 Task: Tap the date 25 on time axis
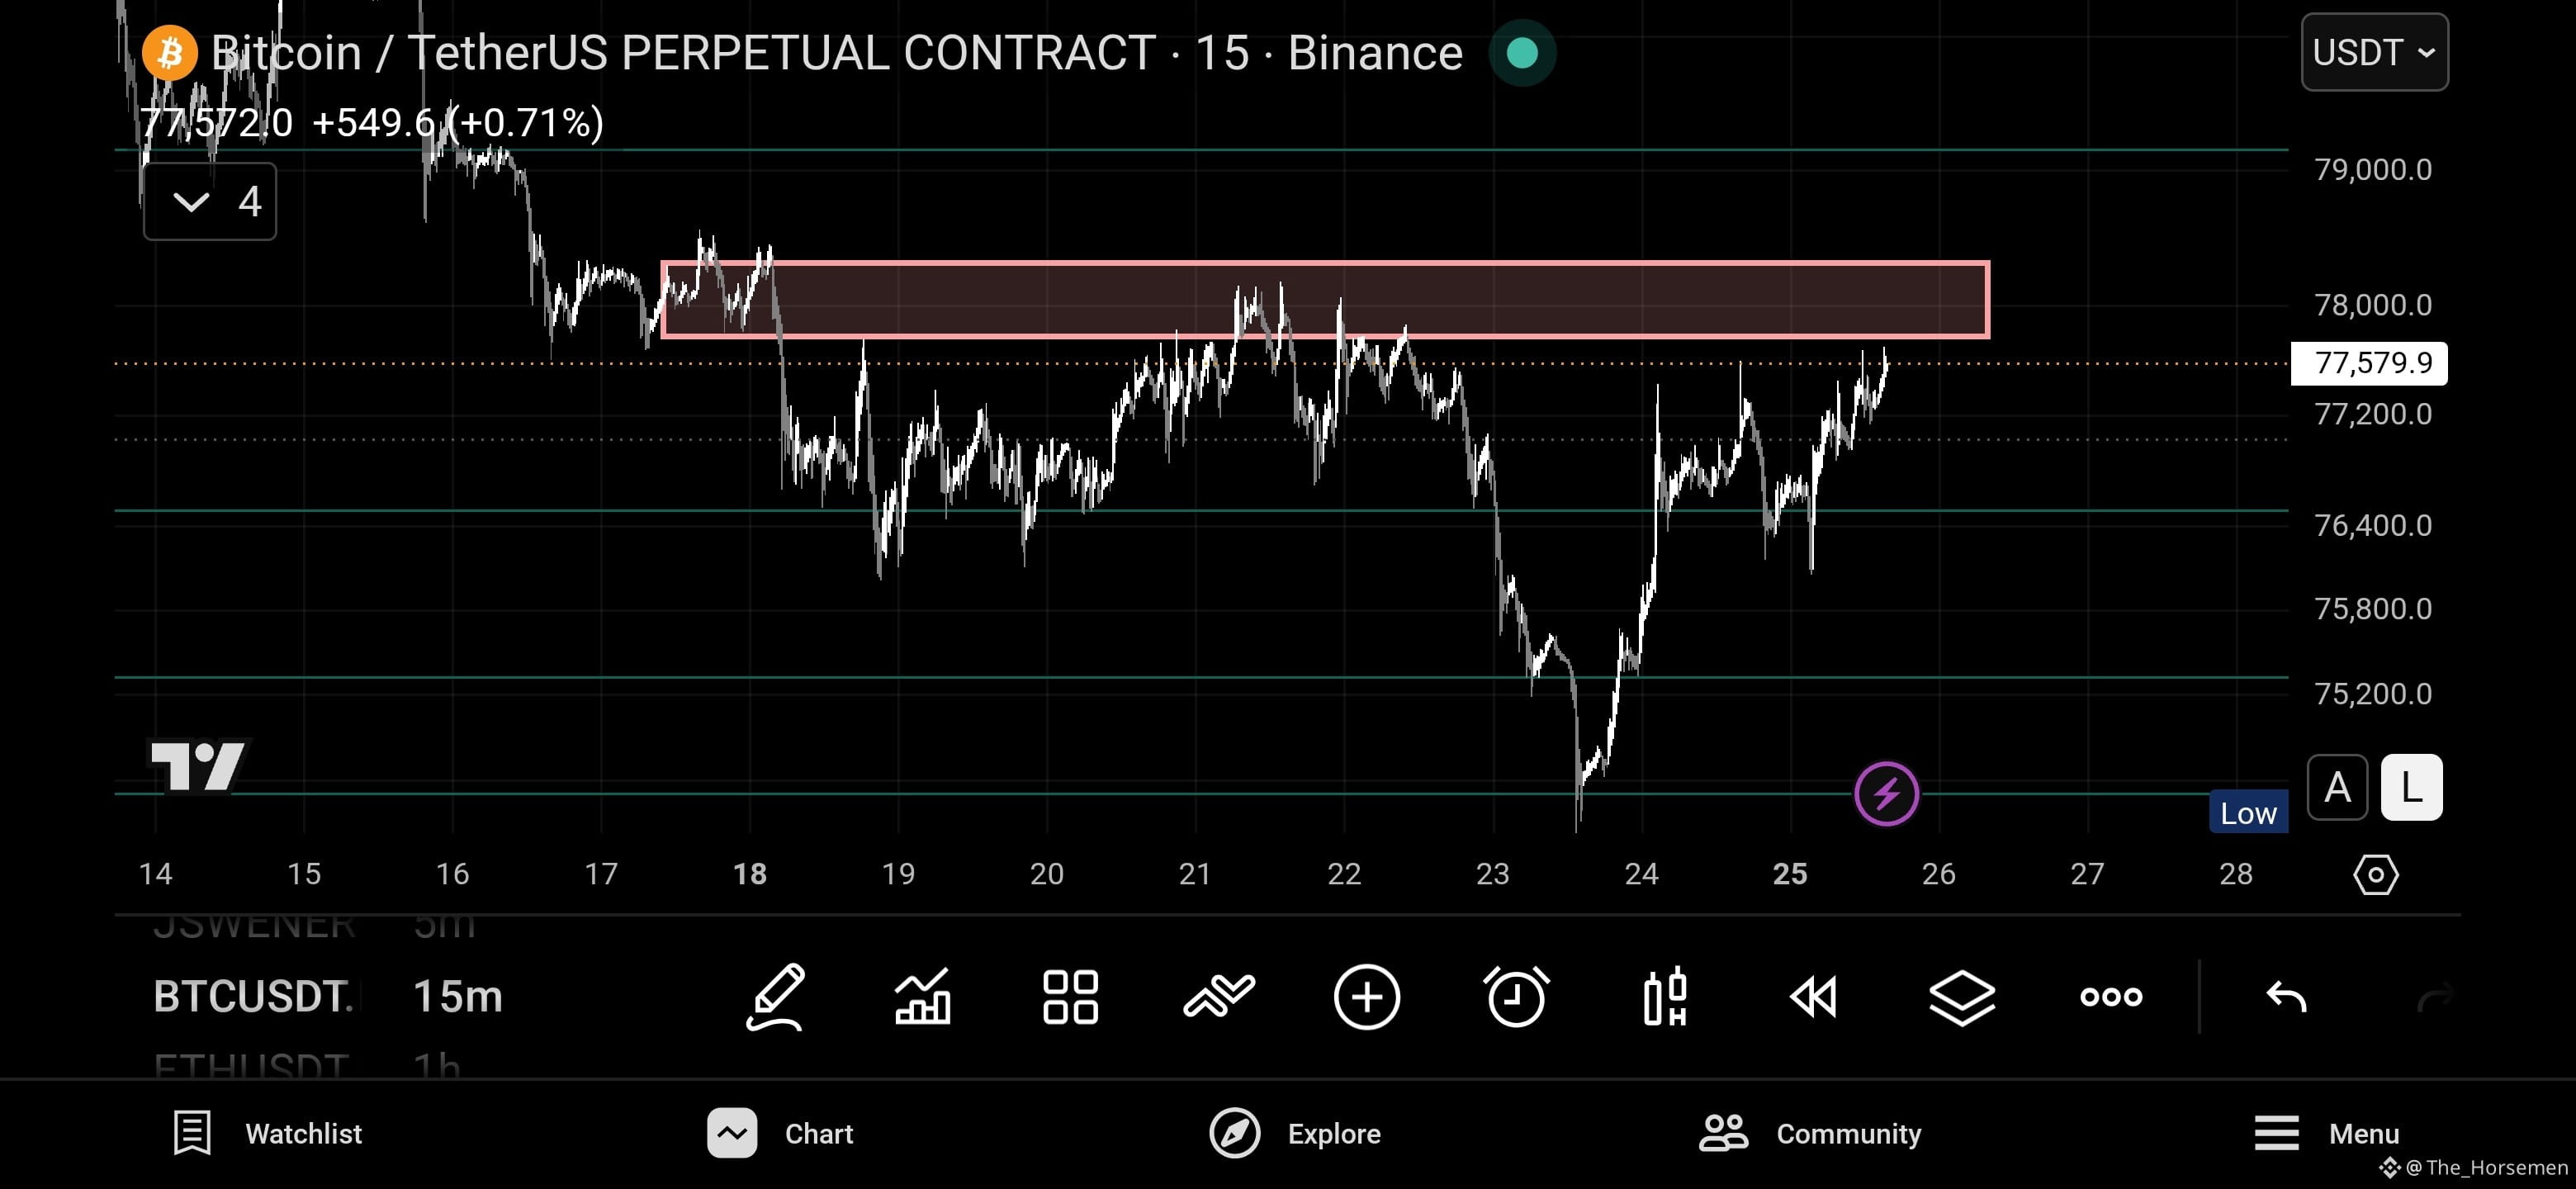[1789, 874]
